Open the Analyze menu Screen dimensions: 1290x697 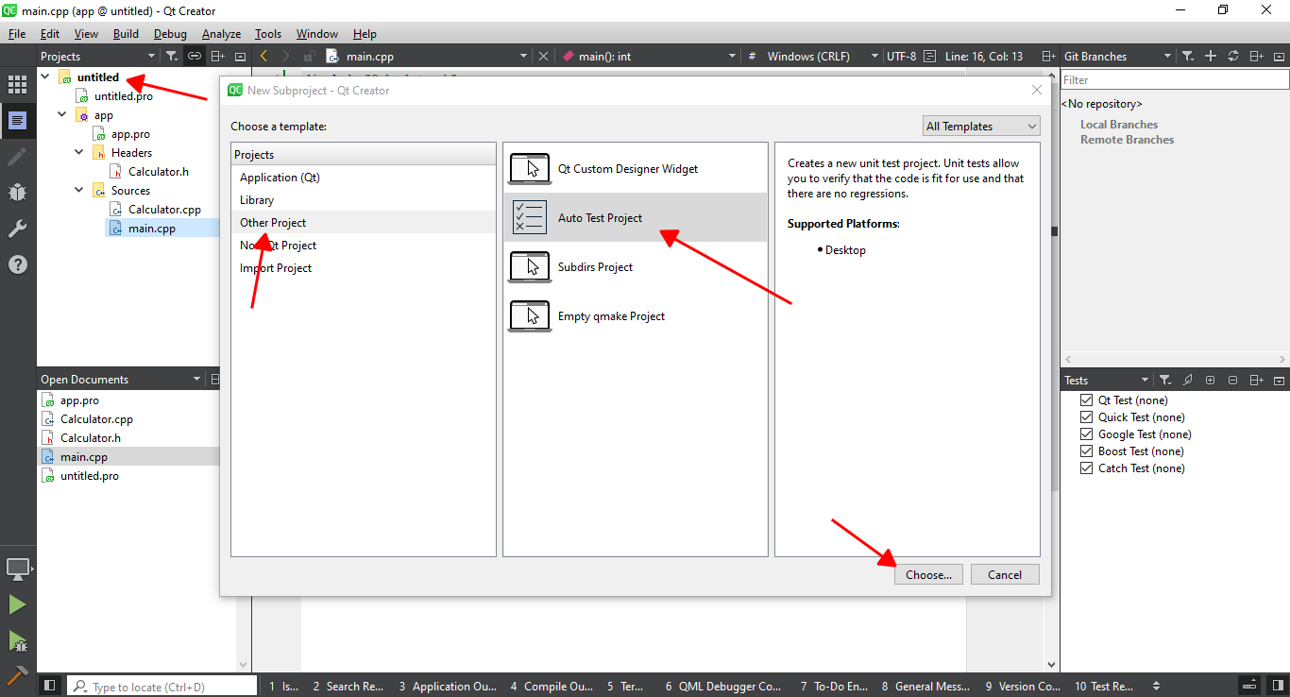tap(222, 34)
